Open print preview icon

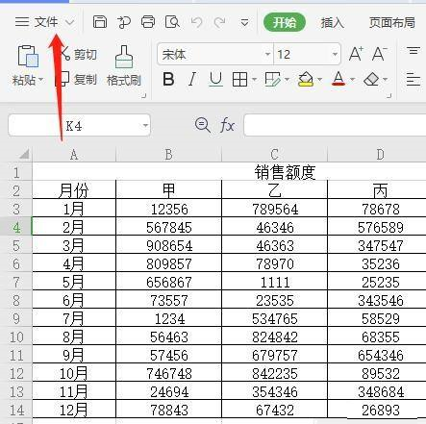[172, 22]
